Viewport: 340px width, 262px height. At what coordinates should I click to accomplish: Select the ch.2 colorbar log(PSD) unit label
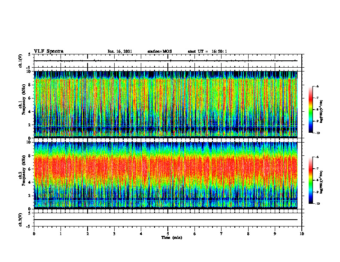click(322, 182)
